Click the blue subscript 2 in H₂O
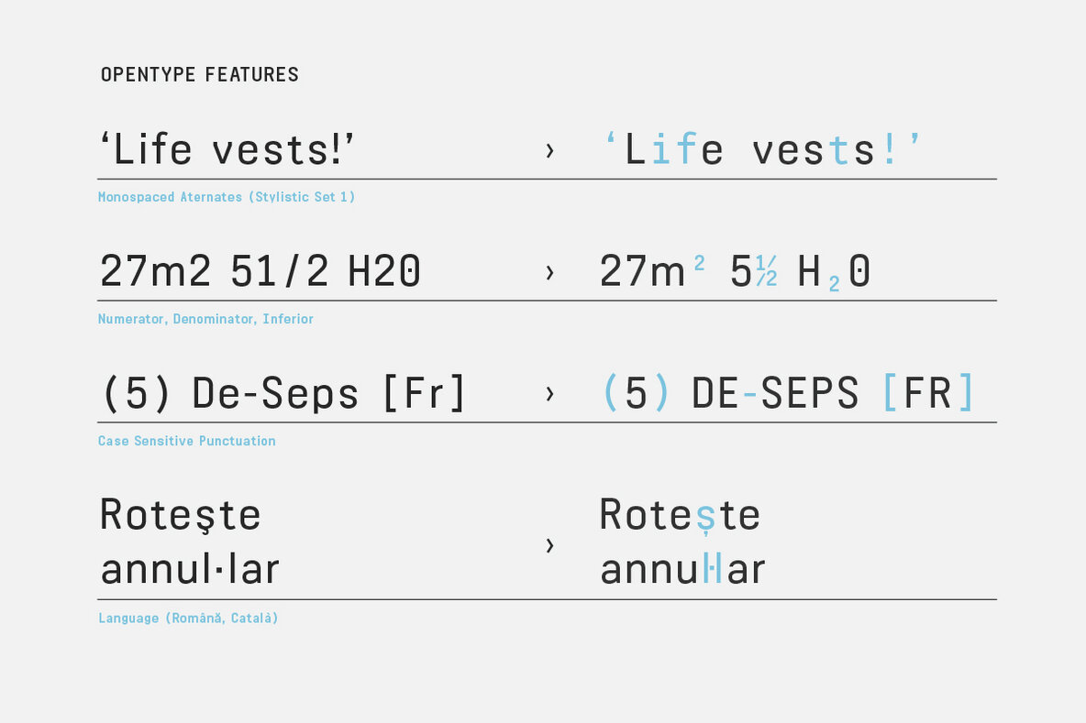The width and height of the screenshot is (1086, 723). point(834,284)
